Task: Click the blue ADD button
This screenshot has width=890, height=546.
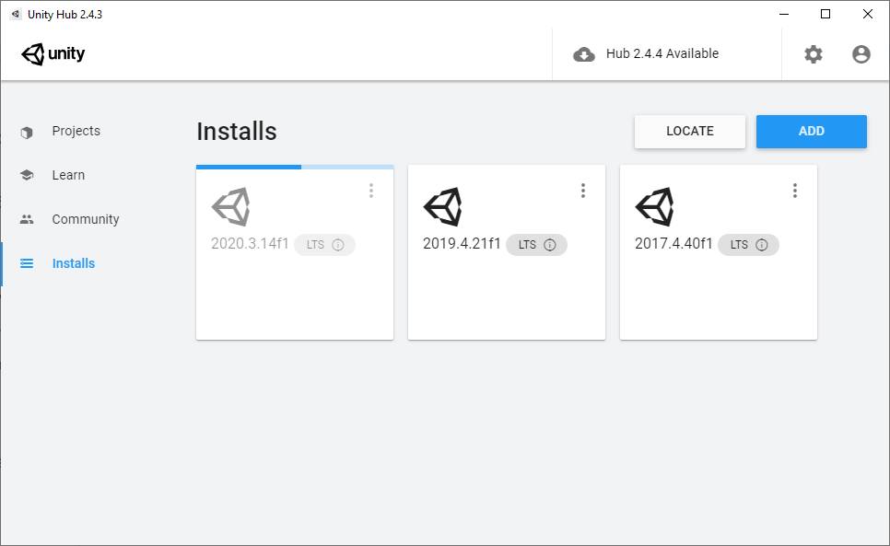Action: coord(811,132)
